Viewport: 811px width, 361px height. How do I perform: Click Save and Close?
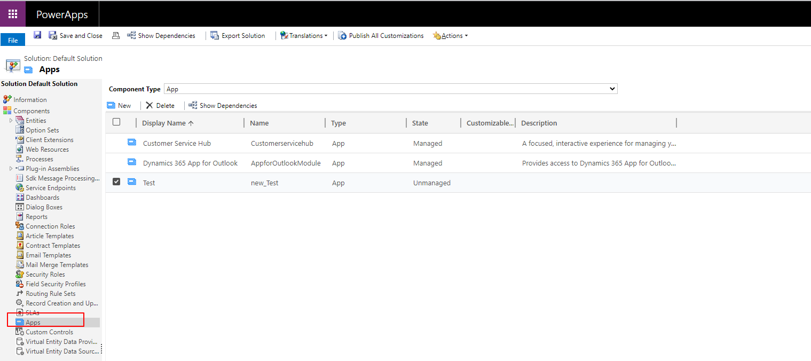point(75,35)
